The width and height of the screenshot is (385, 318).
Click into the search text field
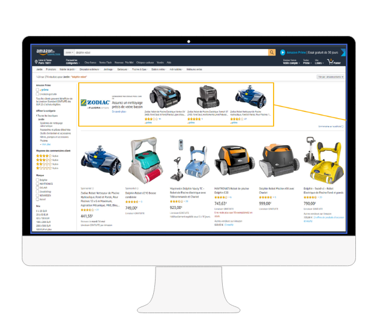pos(171,52)
